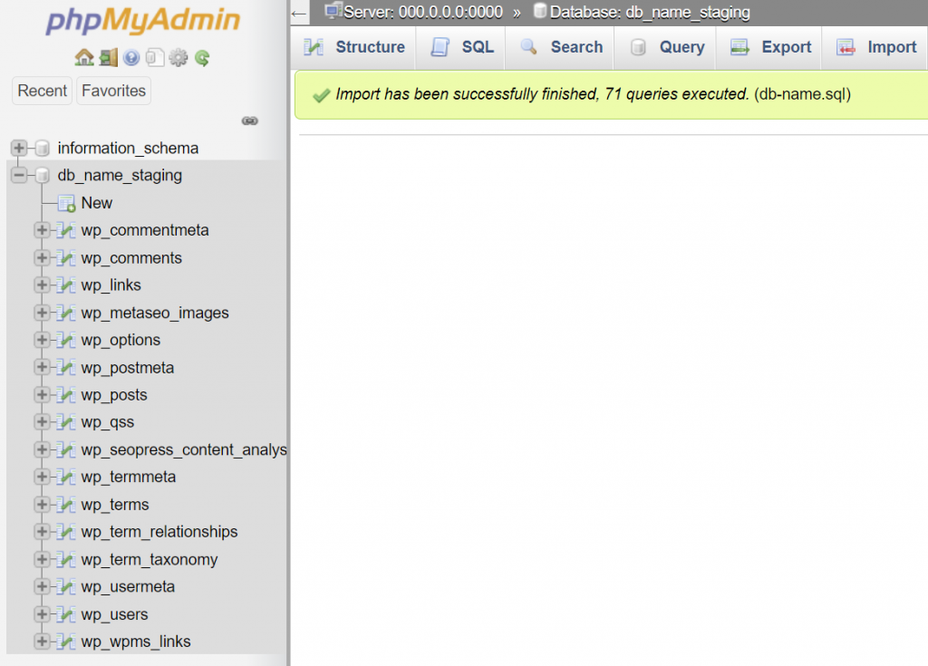Collapse the db_name_staging tree with minus toggle
This screenshot has height=666, width=928.
(19, 175)
